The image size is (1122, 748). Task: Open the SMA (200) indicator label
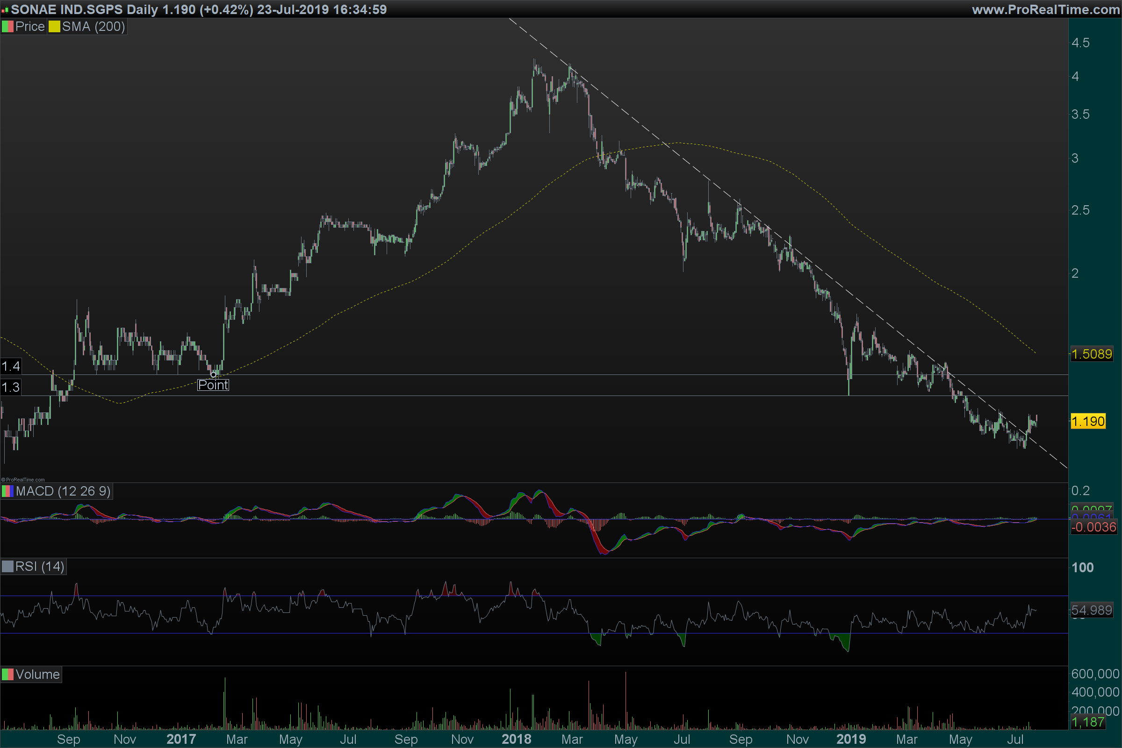coord(93,27)
